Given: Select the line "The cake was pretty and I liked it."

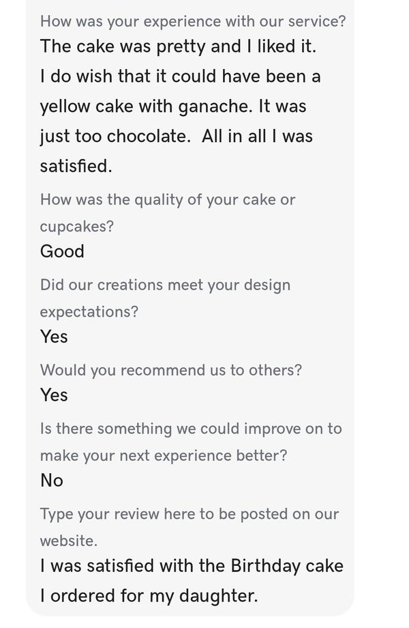Looking at the screenshot, I should pos(178,46).
